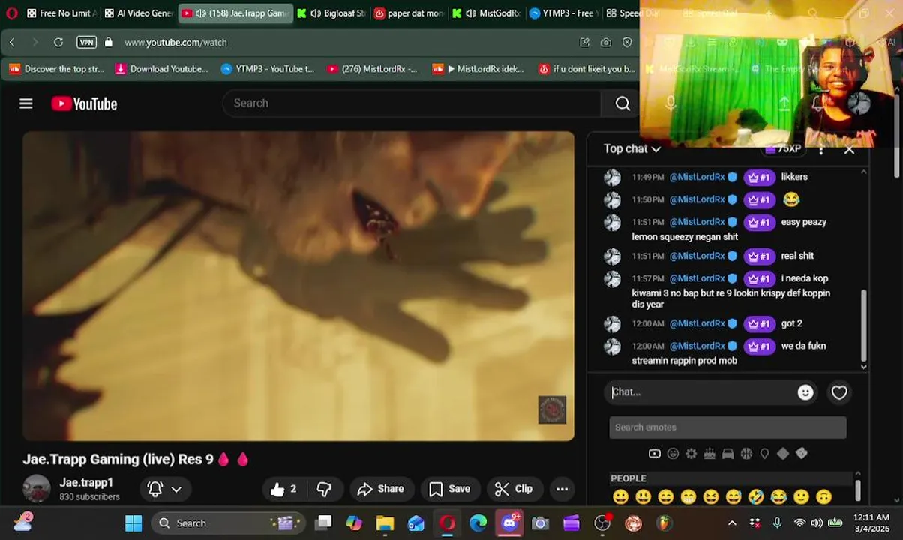Focus the Search emotes field
The height and width of the screenshot is (540, 903).
[727, 427]
